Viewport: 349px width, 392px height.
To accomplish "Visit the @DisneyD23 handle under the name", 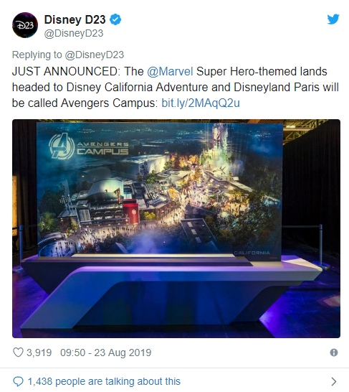I will (74, 33).
